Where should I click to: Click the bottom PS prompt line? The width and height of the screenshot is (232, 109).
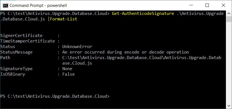click(x=55, y=96)
